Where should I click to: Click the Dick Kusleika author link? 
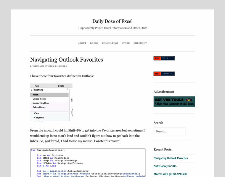(58, 66)
